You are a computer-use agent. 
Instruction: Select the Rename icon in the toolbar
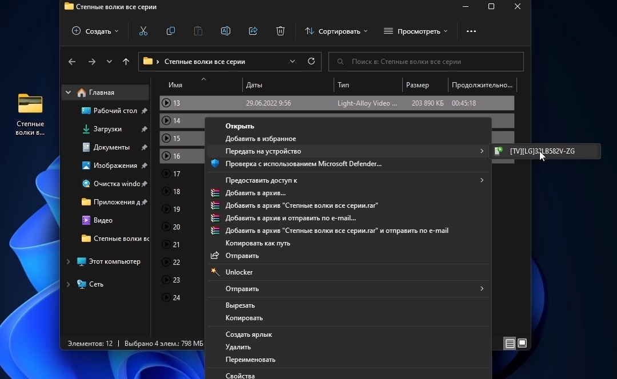226,31
